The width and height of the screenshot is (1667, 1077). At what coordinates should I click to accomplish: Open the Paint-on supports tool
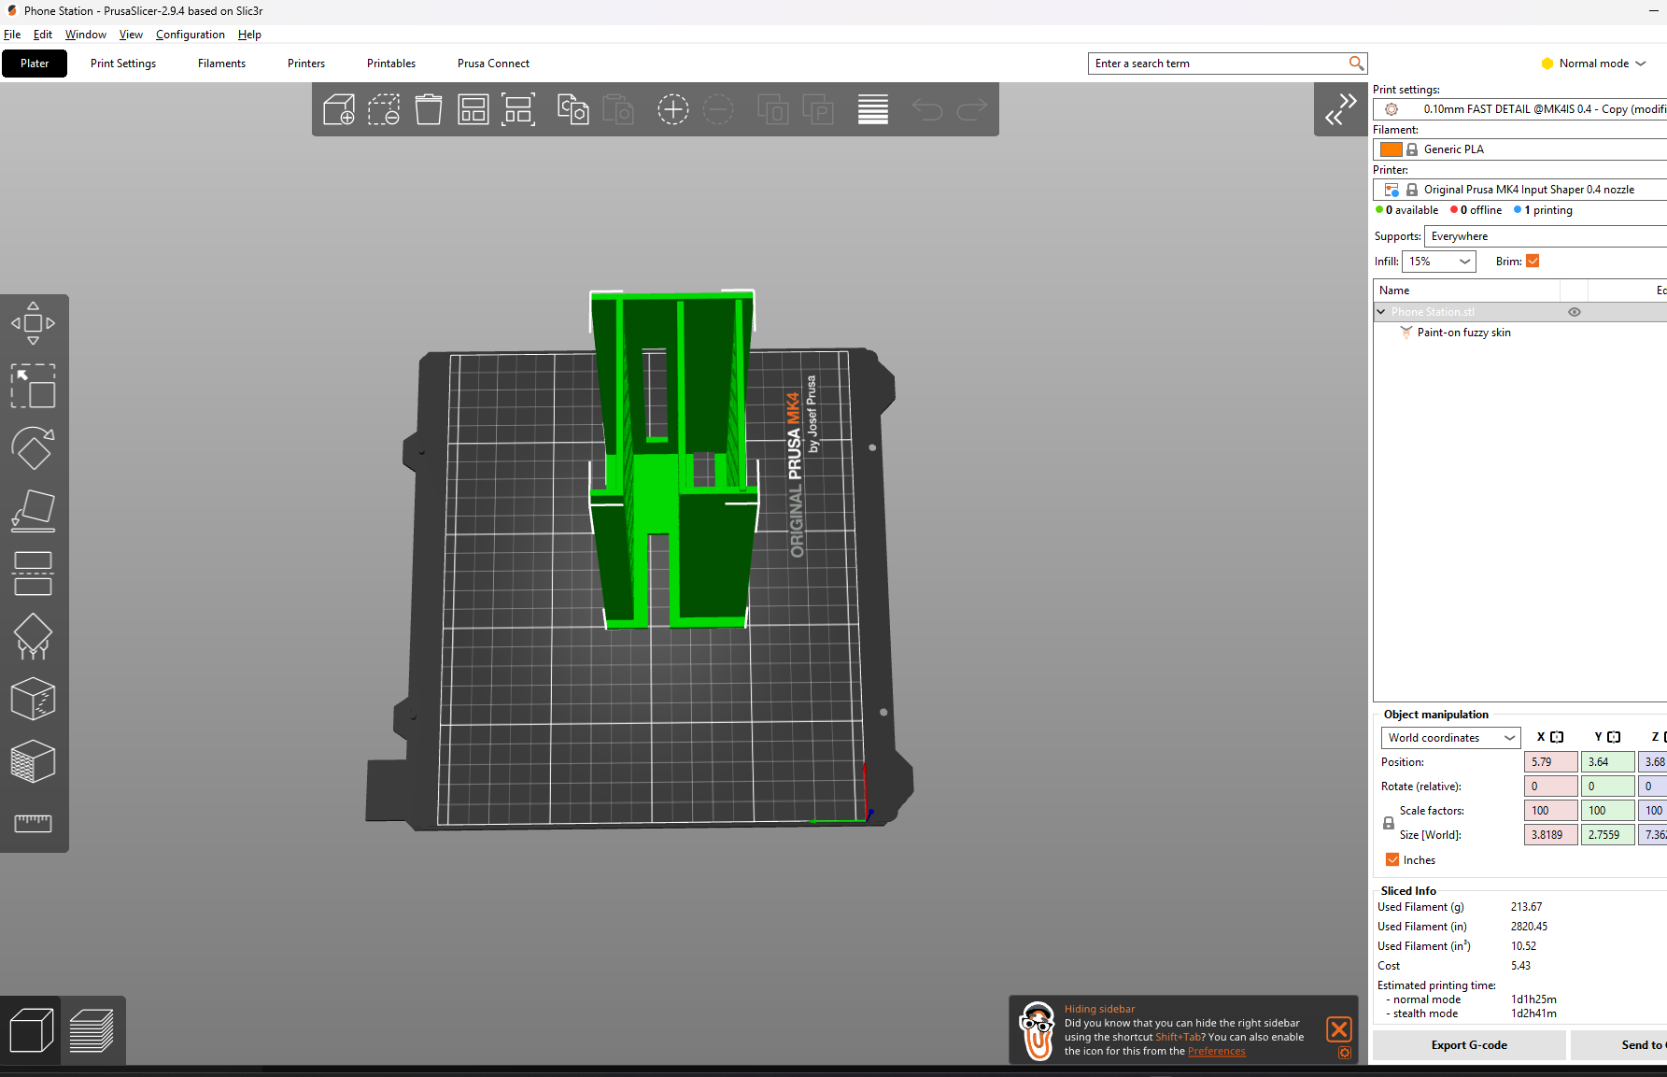point(33,636)
